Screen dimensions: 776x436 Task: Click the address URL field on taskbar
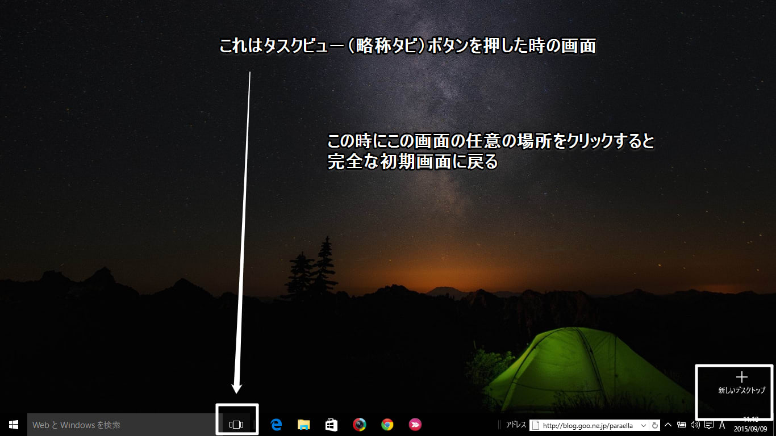point(588,425)
